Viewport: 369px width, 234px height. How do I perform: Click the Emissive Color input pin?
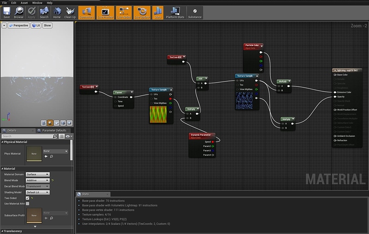335,92
